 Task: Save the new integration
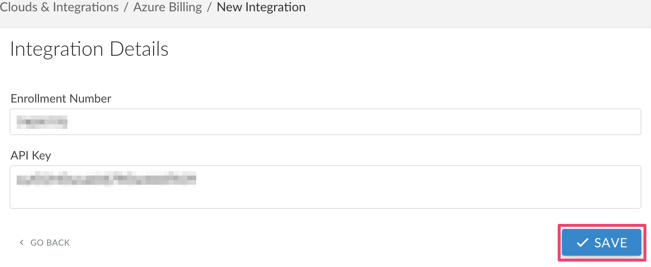[x=601, y=242]
